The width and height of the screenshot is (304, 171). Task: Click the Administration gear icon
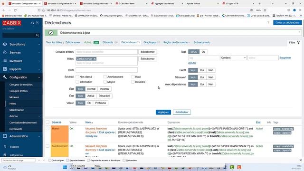(5, 136)
